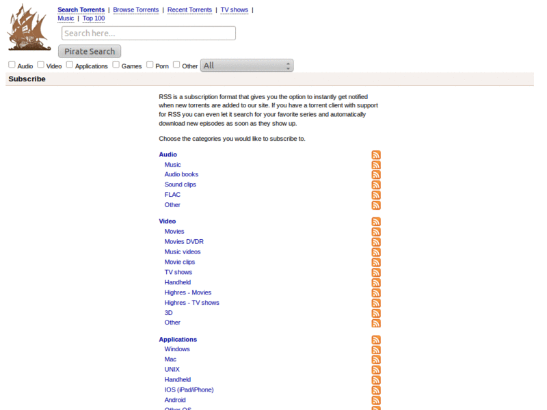Open the Video category heading link
The width and height of the screenshot is (547, 410).
tap(167, 221)
